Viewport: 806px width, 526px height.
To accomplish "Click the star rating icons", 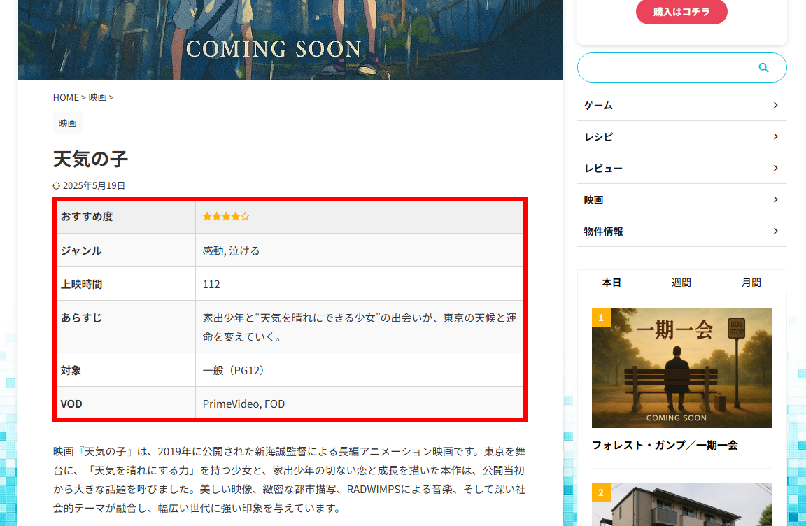I will [x=226, y=217].
